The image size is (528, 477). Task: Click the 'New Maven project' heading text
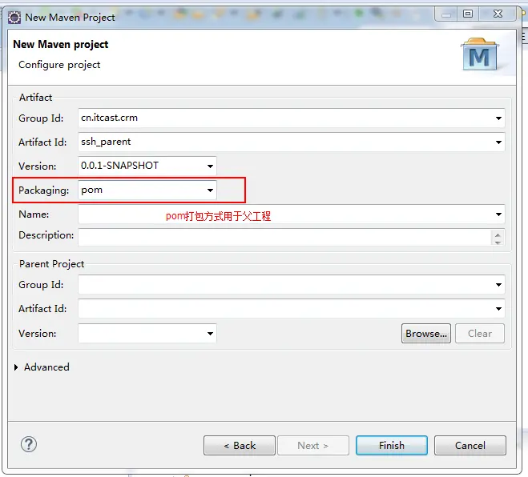[x=61, y=44]
